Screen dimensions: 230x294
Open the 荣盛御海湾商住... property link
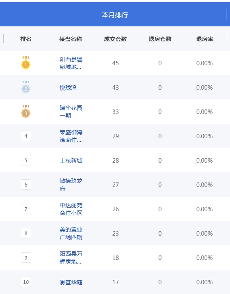pos(71,136)
